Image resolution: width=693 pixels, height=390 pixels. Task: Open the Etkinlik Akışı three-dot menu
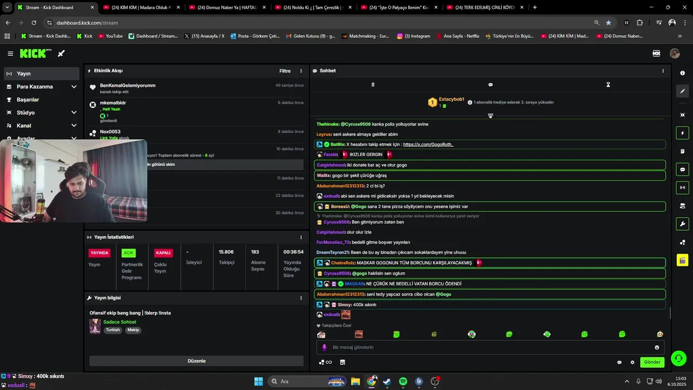click(301, 71)
